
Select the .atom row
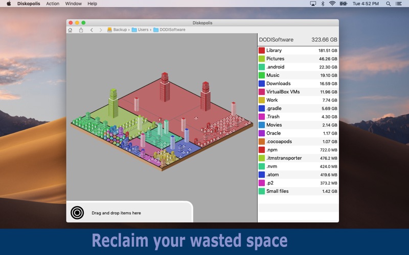coord(298,174)
